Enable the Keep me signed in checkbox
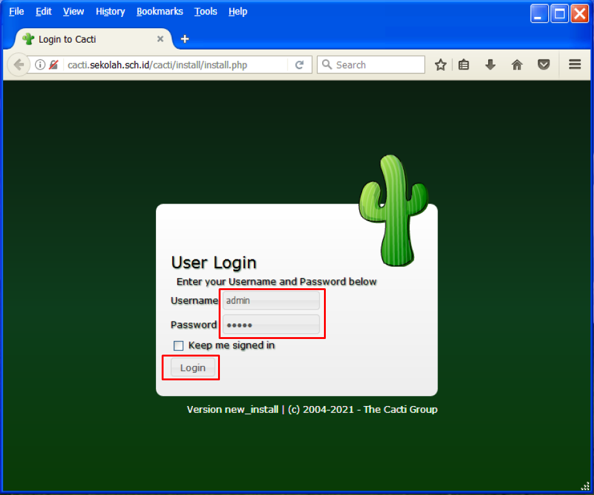This screenshot has width=594, height=495. coord(179,345)
